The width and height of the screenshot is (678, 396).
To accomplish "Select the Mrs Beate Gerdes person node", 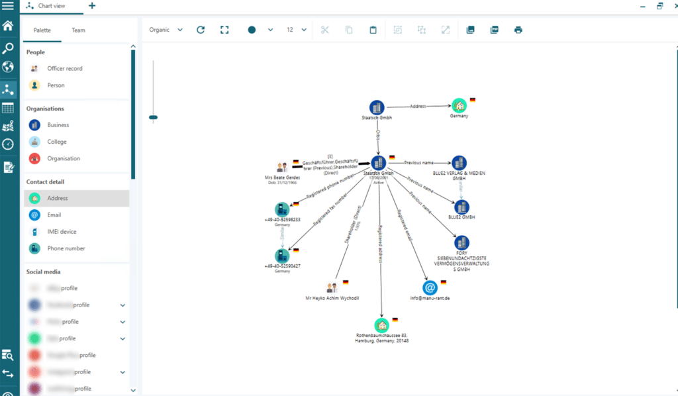I will 282,166.
